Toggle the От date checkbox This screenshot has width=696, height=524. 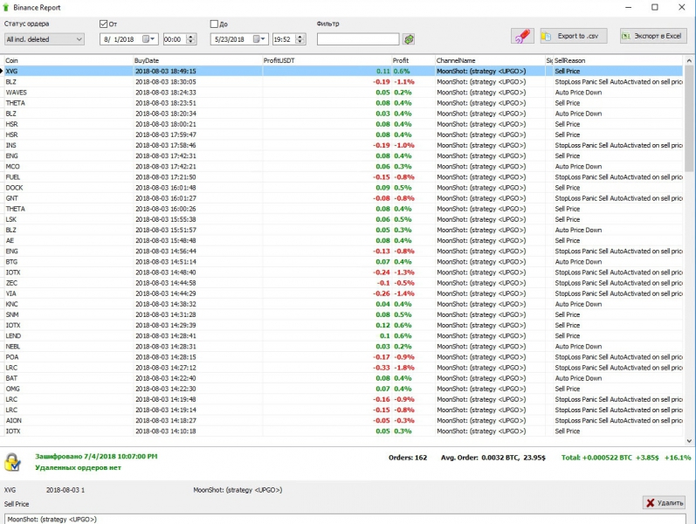103,24
